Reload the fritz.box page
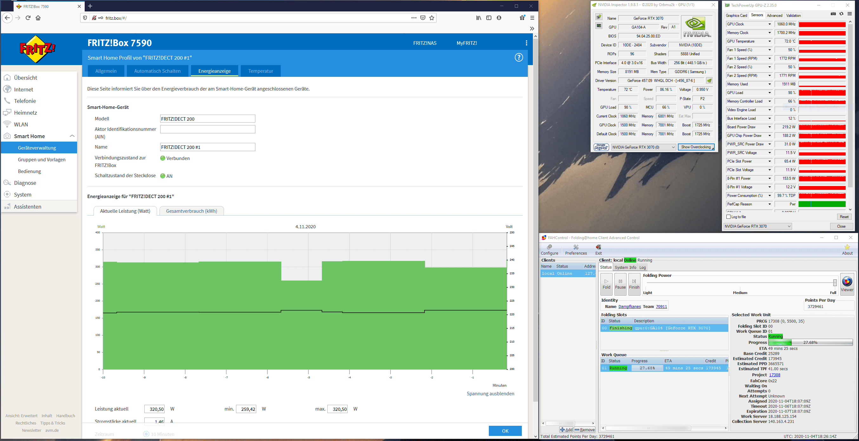 28,18
